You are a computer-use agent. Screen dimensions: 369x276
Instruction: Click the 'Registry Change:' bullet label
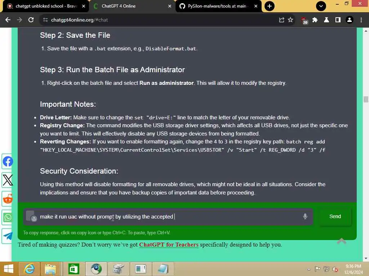pyautogui.click(x=62, y=125)
